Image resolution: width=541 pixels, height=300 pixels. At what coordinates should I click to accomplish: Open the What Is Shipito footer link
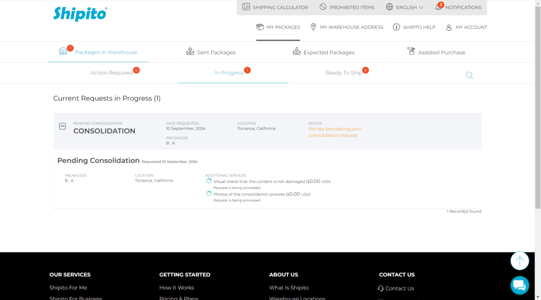point(289,287)
